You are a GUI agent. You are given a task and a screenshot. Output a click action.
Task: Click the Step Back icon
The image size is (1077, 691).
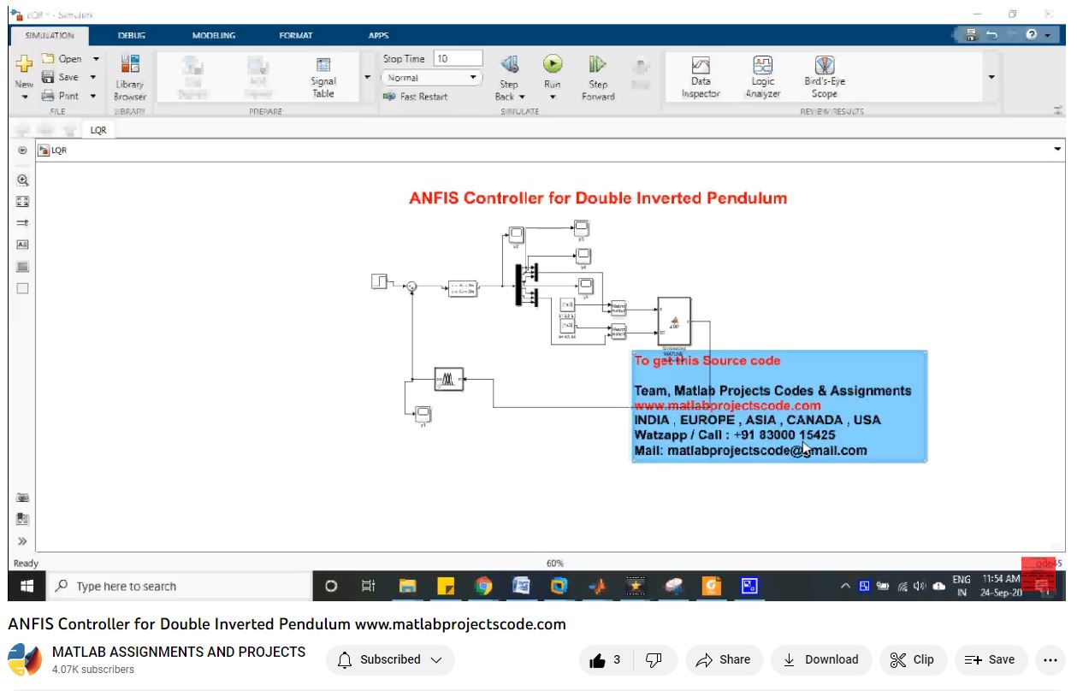[509, 66]
